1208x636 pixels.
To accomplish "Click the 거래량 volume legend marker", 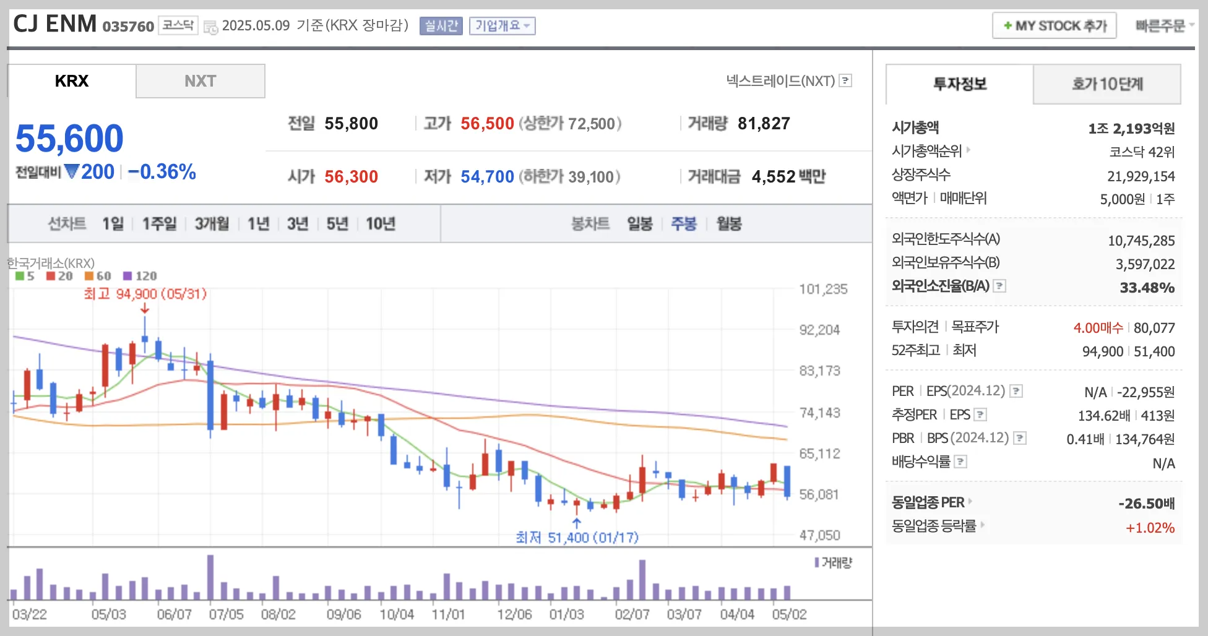I will tap(817, 562).
